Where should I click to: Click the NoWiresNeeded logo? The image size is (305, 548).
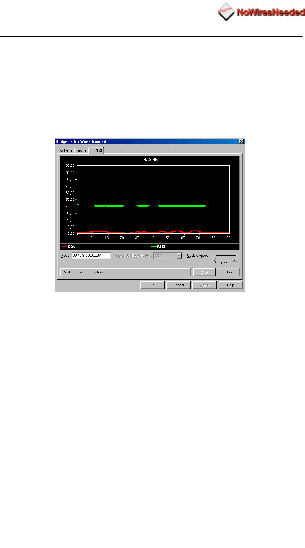[x=261, y=13]
